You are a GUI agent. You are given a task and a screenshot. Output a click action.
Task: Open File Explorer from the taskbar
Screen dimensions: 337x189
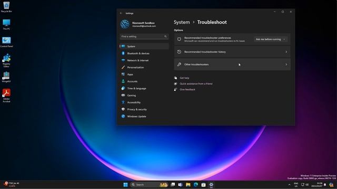pos(188,185)
